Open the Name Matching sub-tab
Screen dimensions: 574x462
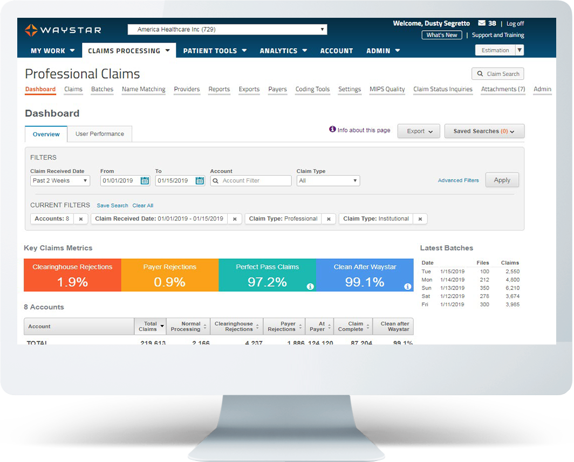(143, 89)
